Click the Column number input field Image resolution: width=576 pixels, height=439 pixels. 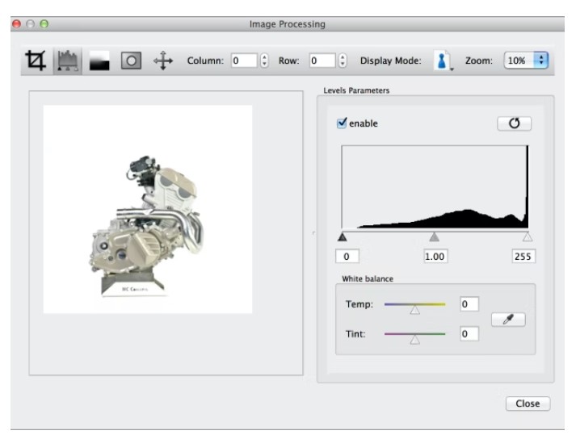tap(243, 61)
